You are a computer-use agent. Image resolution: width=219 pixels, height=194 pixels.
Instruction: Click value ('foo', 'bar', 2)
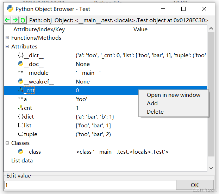[x=93, y=134]
